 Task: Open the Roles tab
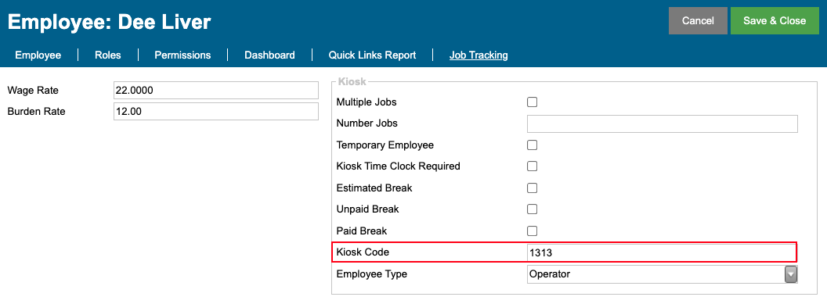click(x=107, y=55)
